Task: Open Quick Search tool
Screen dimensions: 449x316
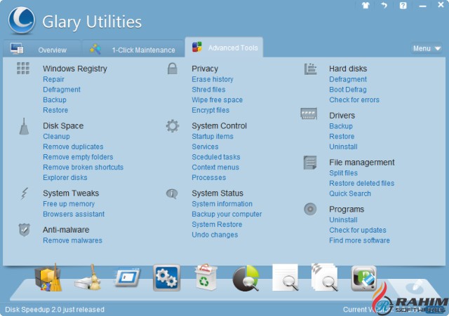Action: [350, 193]
